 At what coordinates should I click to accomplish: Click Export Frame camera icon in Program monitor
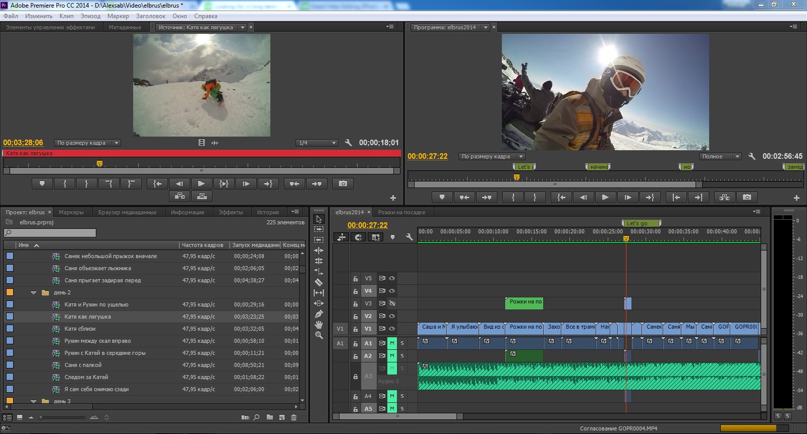click(747, 197)
